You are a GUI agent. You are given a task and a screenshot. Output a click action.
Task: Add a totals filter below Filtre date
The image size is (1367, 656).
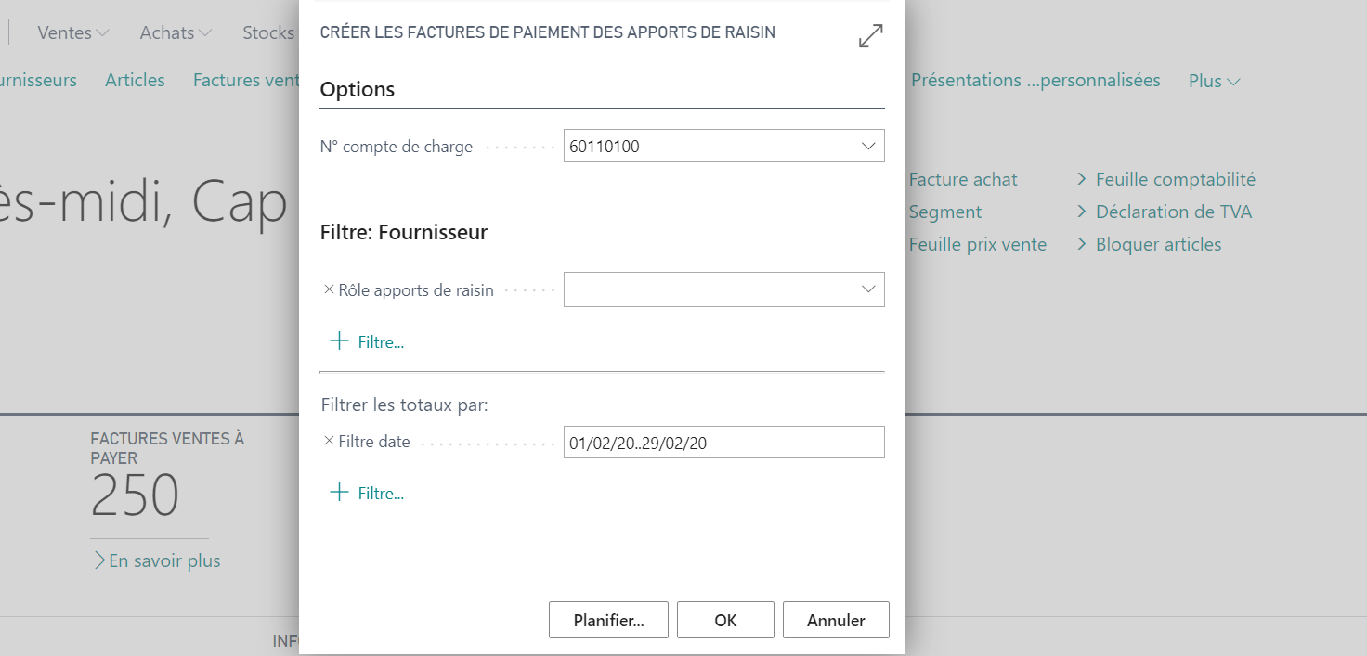coord(367,494)
